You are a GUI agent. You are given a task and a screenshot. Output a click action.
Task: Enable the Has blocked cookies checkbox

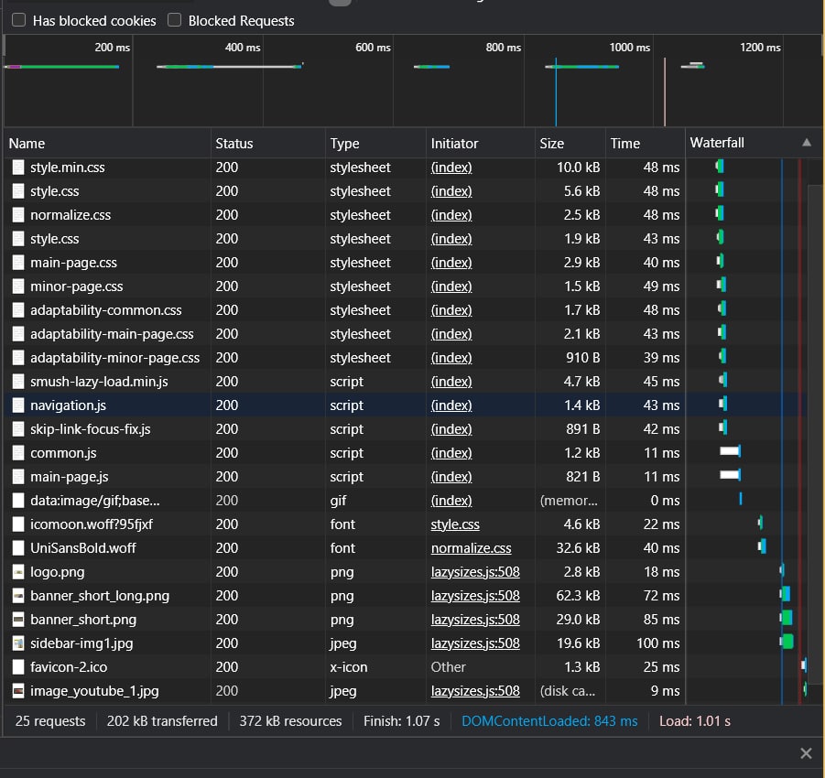(x=18, y=20)
